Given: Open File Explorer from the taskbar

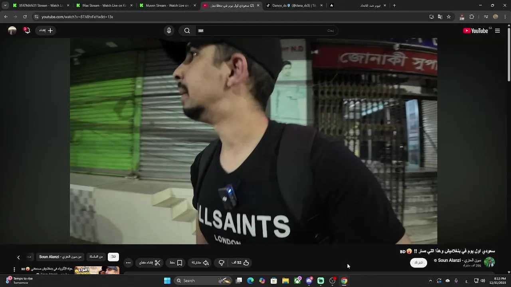Looking at the screenshot, I should [x=285, y=281].
